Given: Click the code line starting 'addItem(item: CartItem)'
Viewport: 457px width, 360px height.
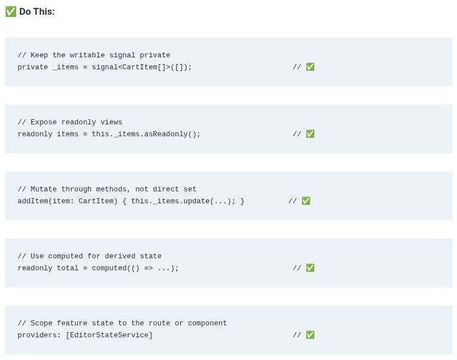Looking at the screenshot, I should point(131,201).
